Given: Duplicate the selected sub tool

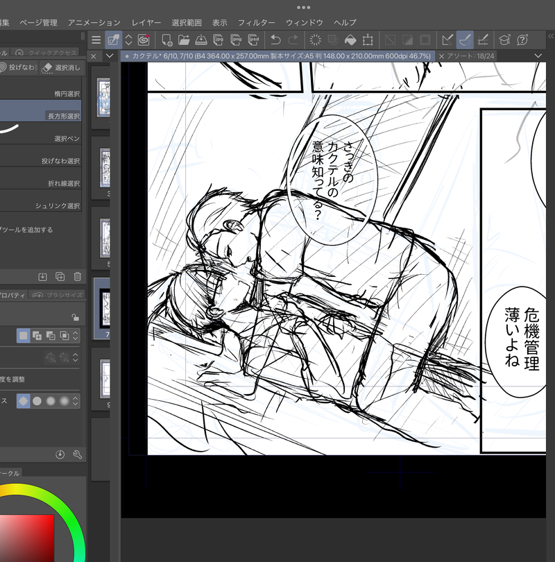Looking at the screenshot, I should (60, 277).
